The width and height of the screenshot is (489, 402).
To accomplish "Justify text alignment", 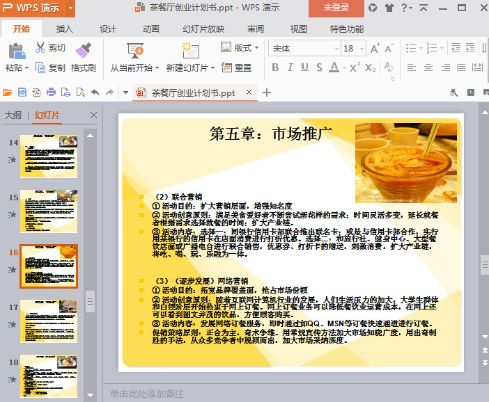I will pos(461,67).
